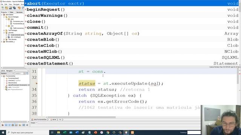Viewport: 241px width, 135px height.
Task: Click the Save All toolbar icon
Action: pyautogui.click(x=14, y=8)
